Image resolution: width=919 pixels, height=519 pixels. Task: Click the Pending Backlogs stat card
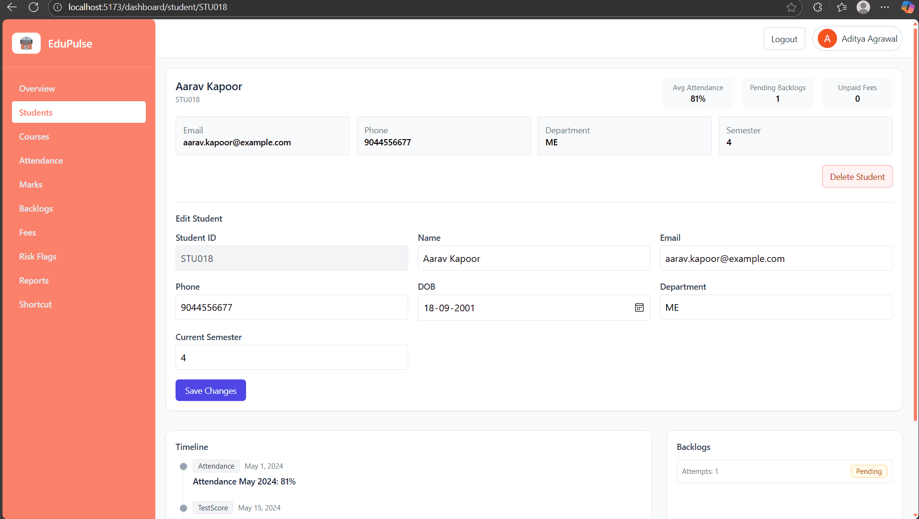(x=778, y=93)
